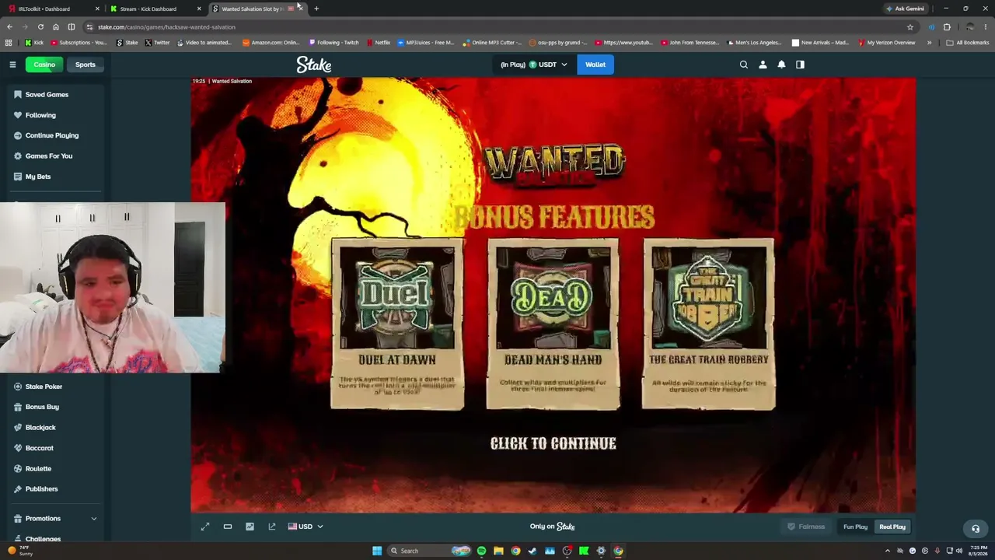Image resolution: width=995 pixels, height=560 pixels.
Task: Switch game to theatre mode icon
Action: pos(228,527)
